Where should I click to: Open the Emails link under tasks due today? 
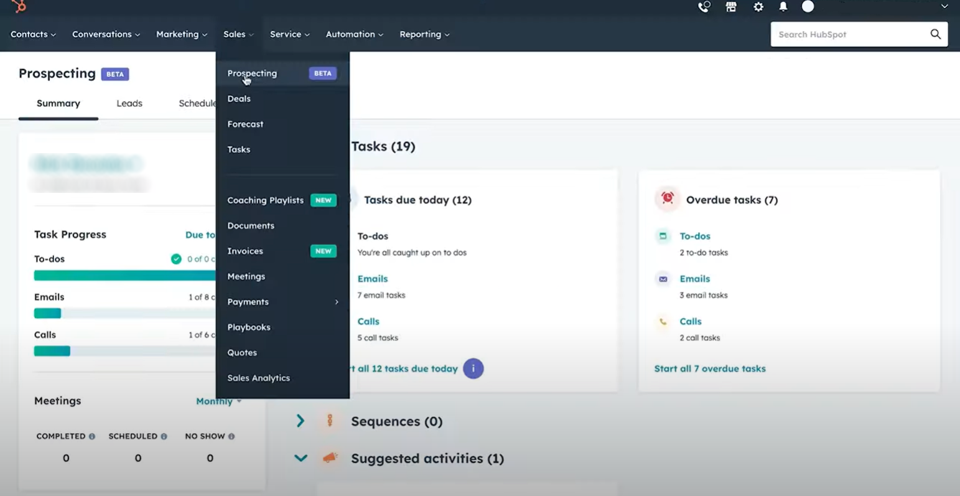coord(373,279)
